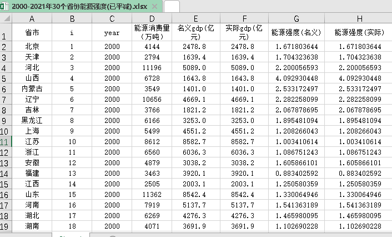Select the cell containing 河北
This screenshot has width=392, height=237.
[x=32, y=68]
